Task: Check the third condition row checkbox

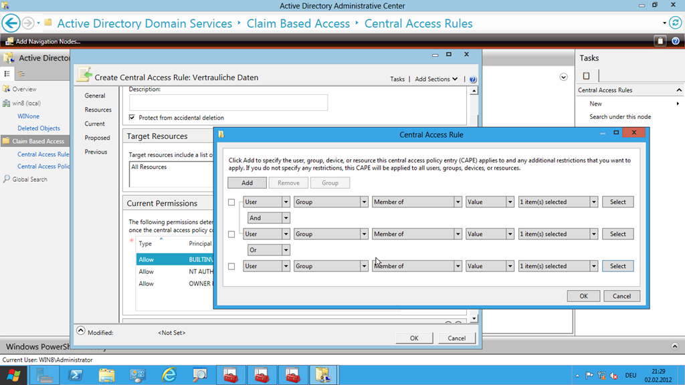Action: point(231,266)
